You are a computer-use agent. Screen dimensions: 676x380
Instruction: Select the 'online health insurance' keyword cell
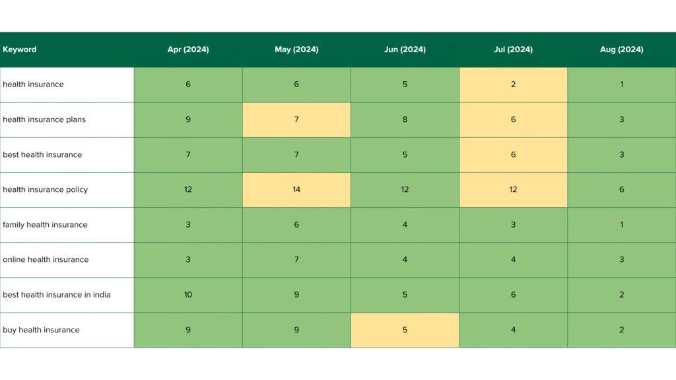pyautogui.click(x=46, y=259)
